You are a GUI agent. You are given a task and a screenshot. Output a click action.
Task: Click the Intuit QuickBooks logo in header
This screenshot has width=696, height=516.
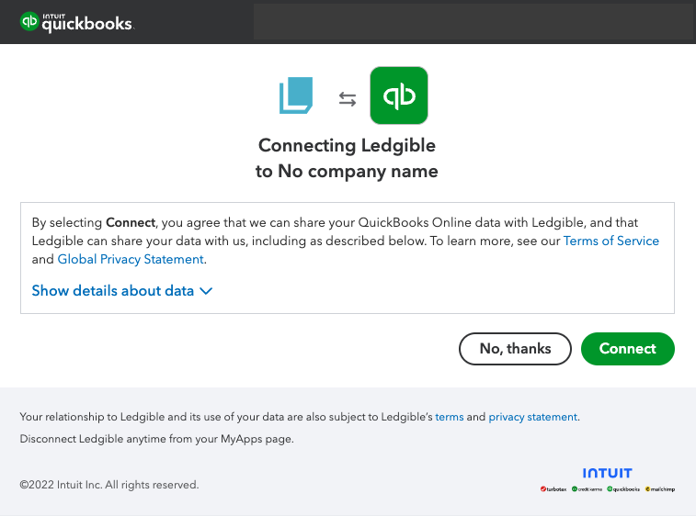[x=76, y=22]
